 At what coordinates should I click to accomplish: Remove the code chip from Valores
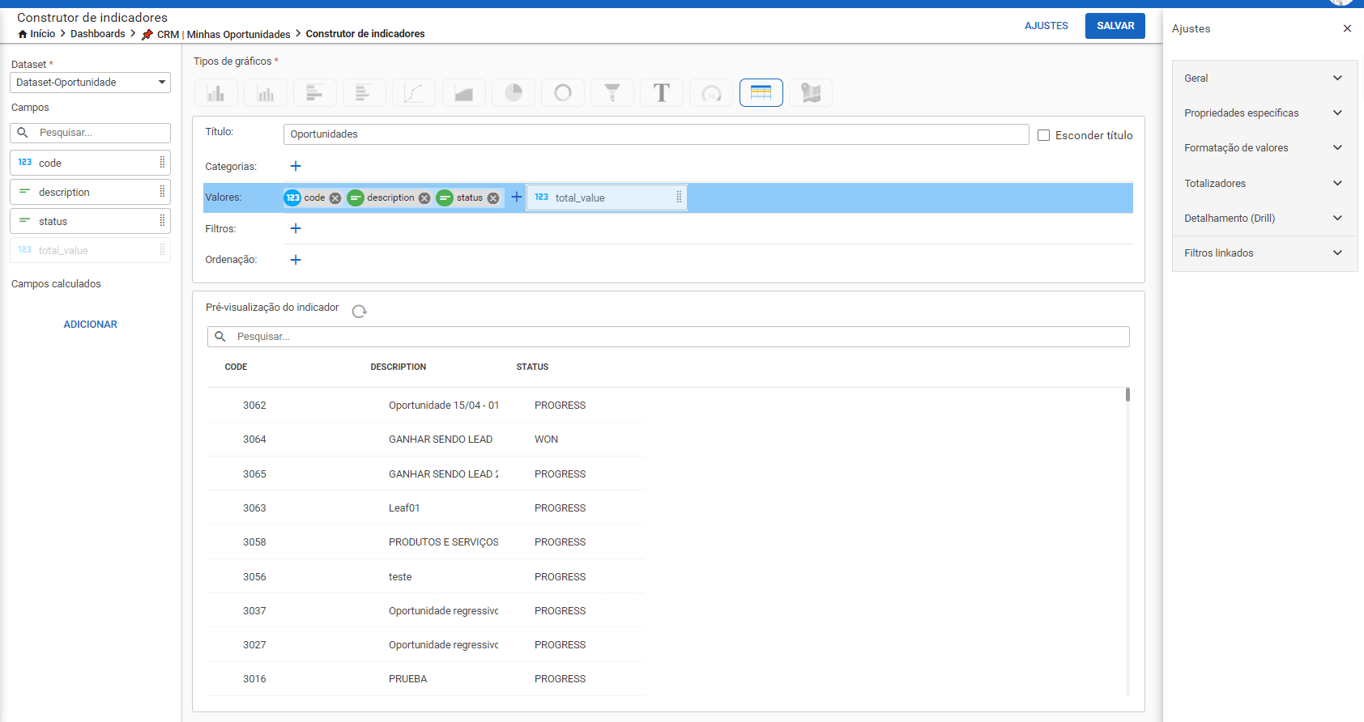click(x=335, y=198)
